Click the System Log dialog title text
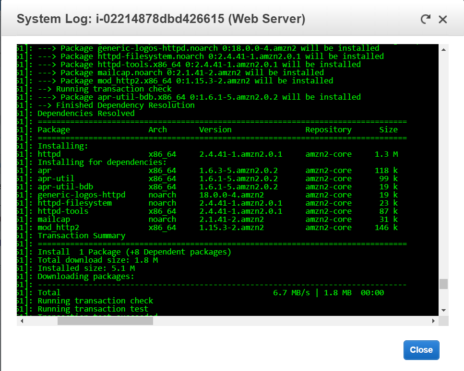 pyautogui.click(x=161, y=19)
